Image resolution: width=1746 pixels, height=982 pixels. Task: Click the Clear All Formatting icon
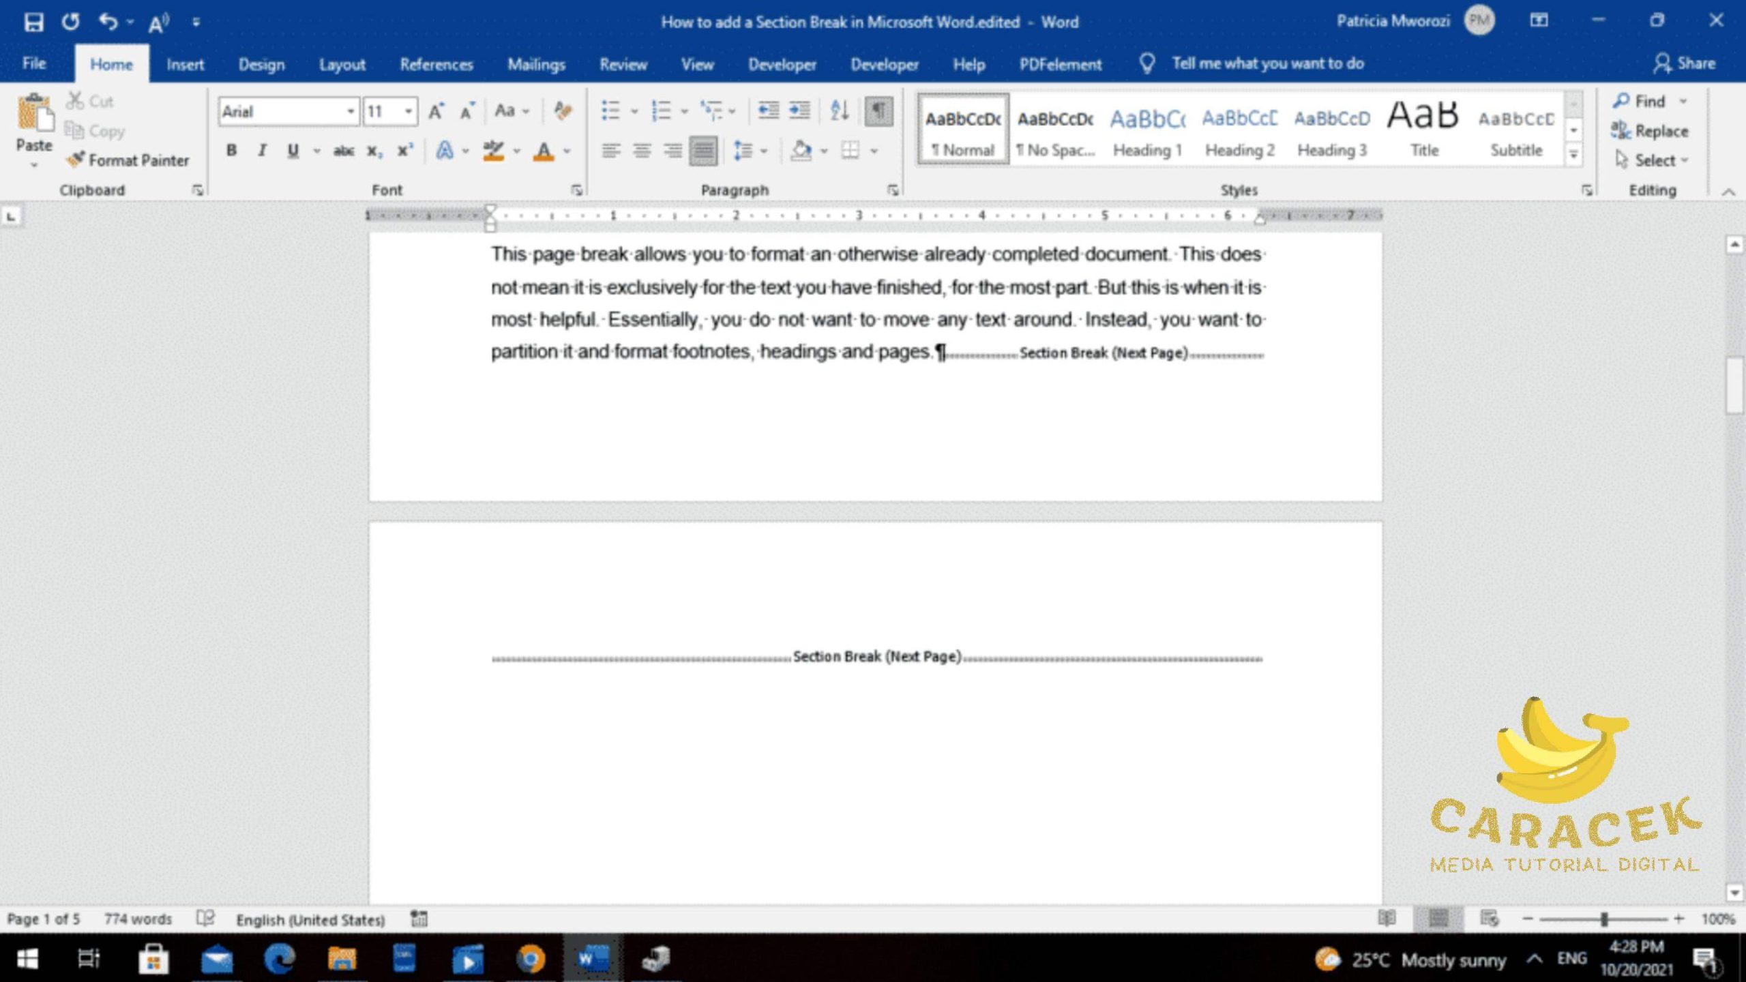pos(563,110)
